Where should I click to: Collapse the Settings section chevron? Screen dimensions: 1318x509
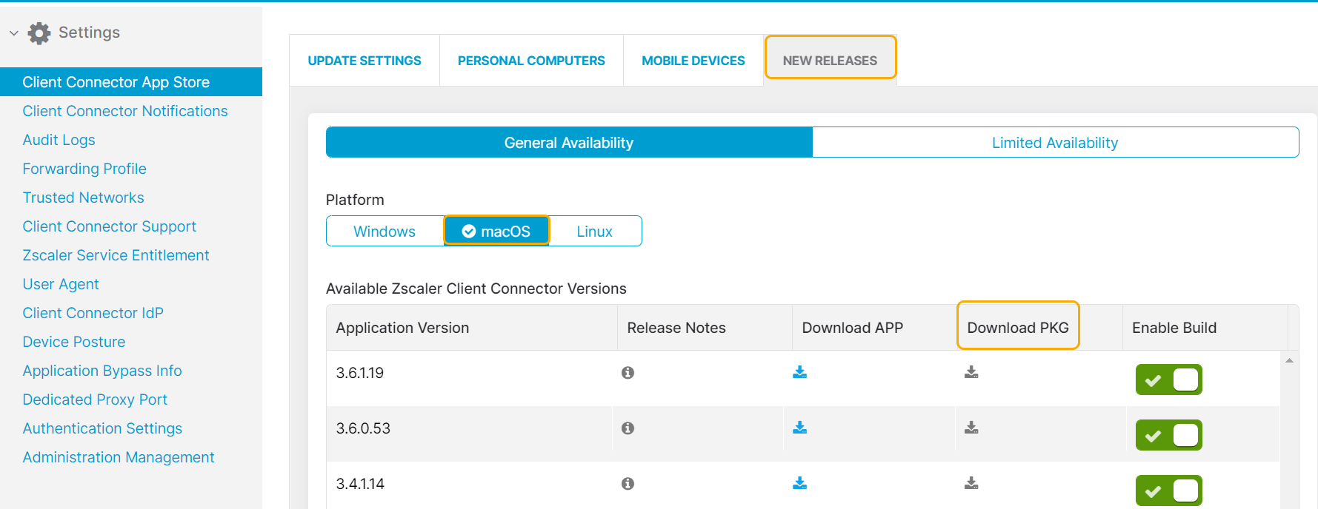(x=14, y=33)
